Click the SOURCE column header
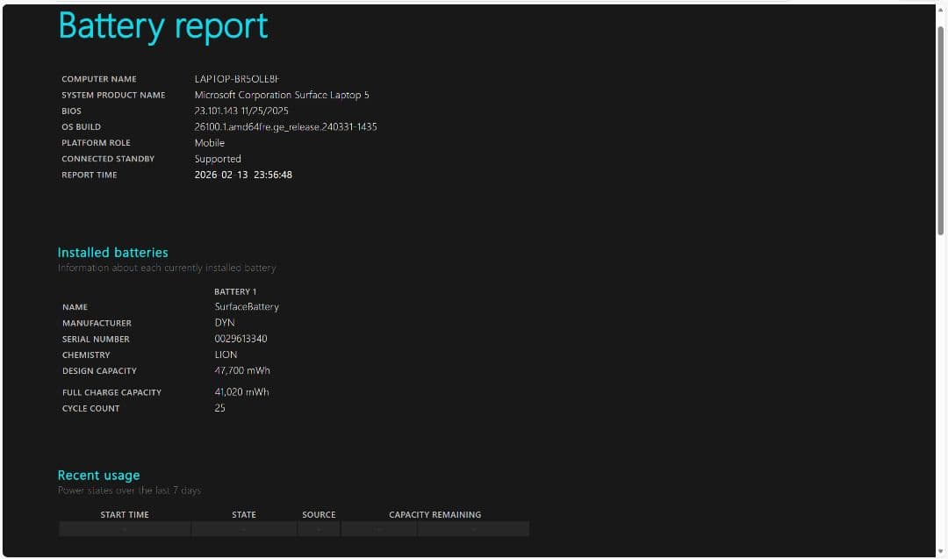This screenshot has height=559, width=948. [319, 515]
